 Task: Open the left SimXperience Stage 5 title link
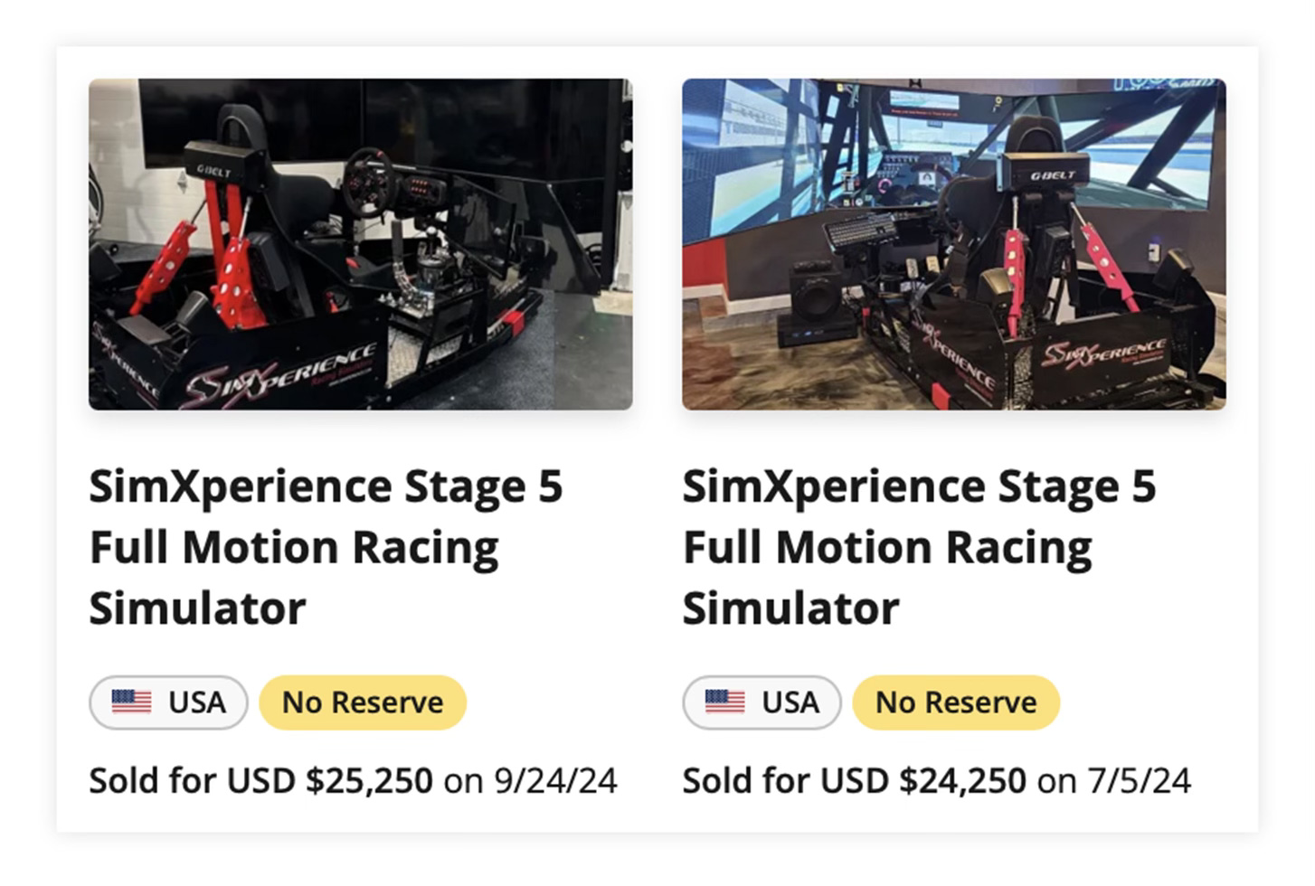coord(326,547)
